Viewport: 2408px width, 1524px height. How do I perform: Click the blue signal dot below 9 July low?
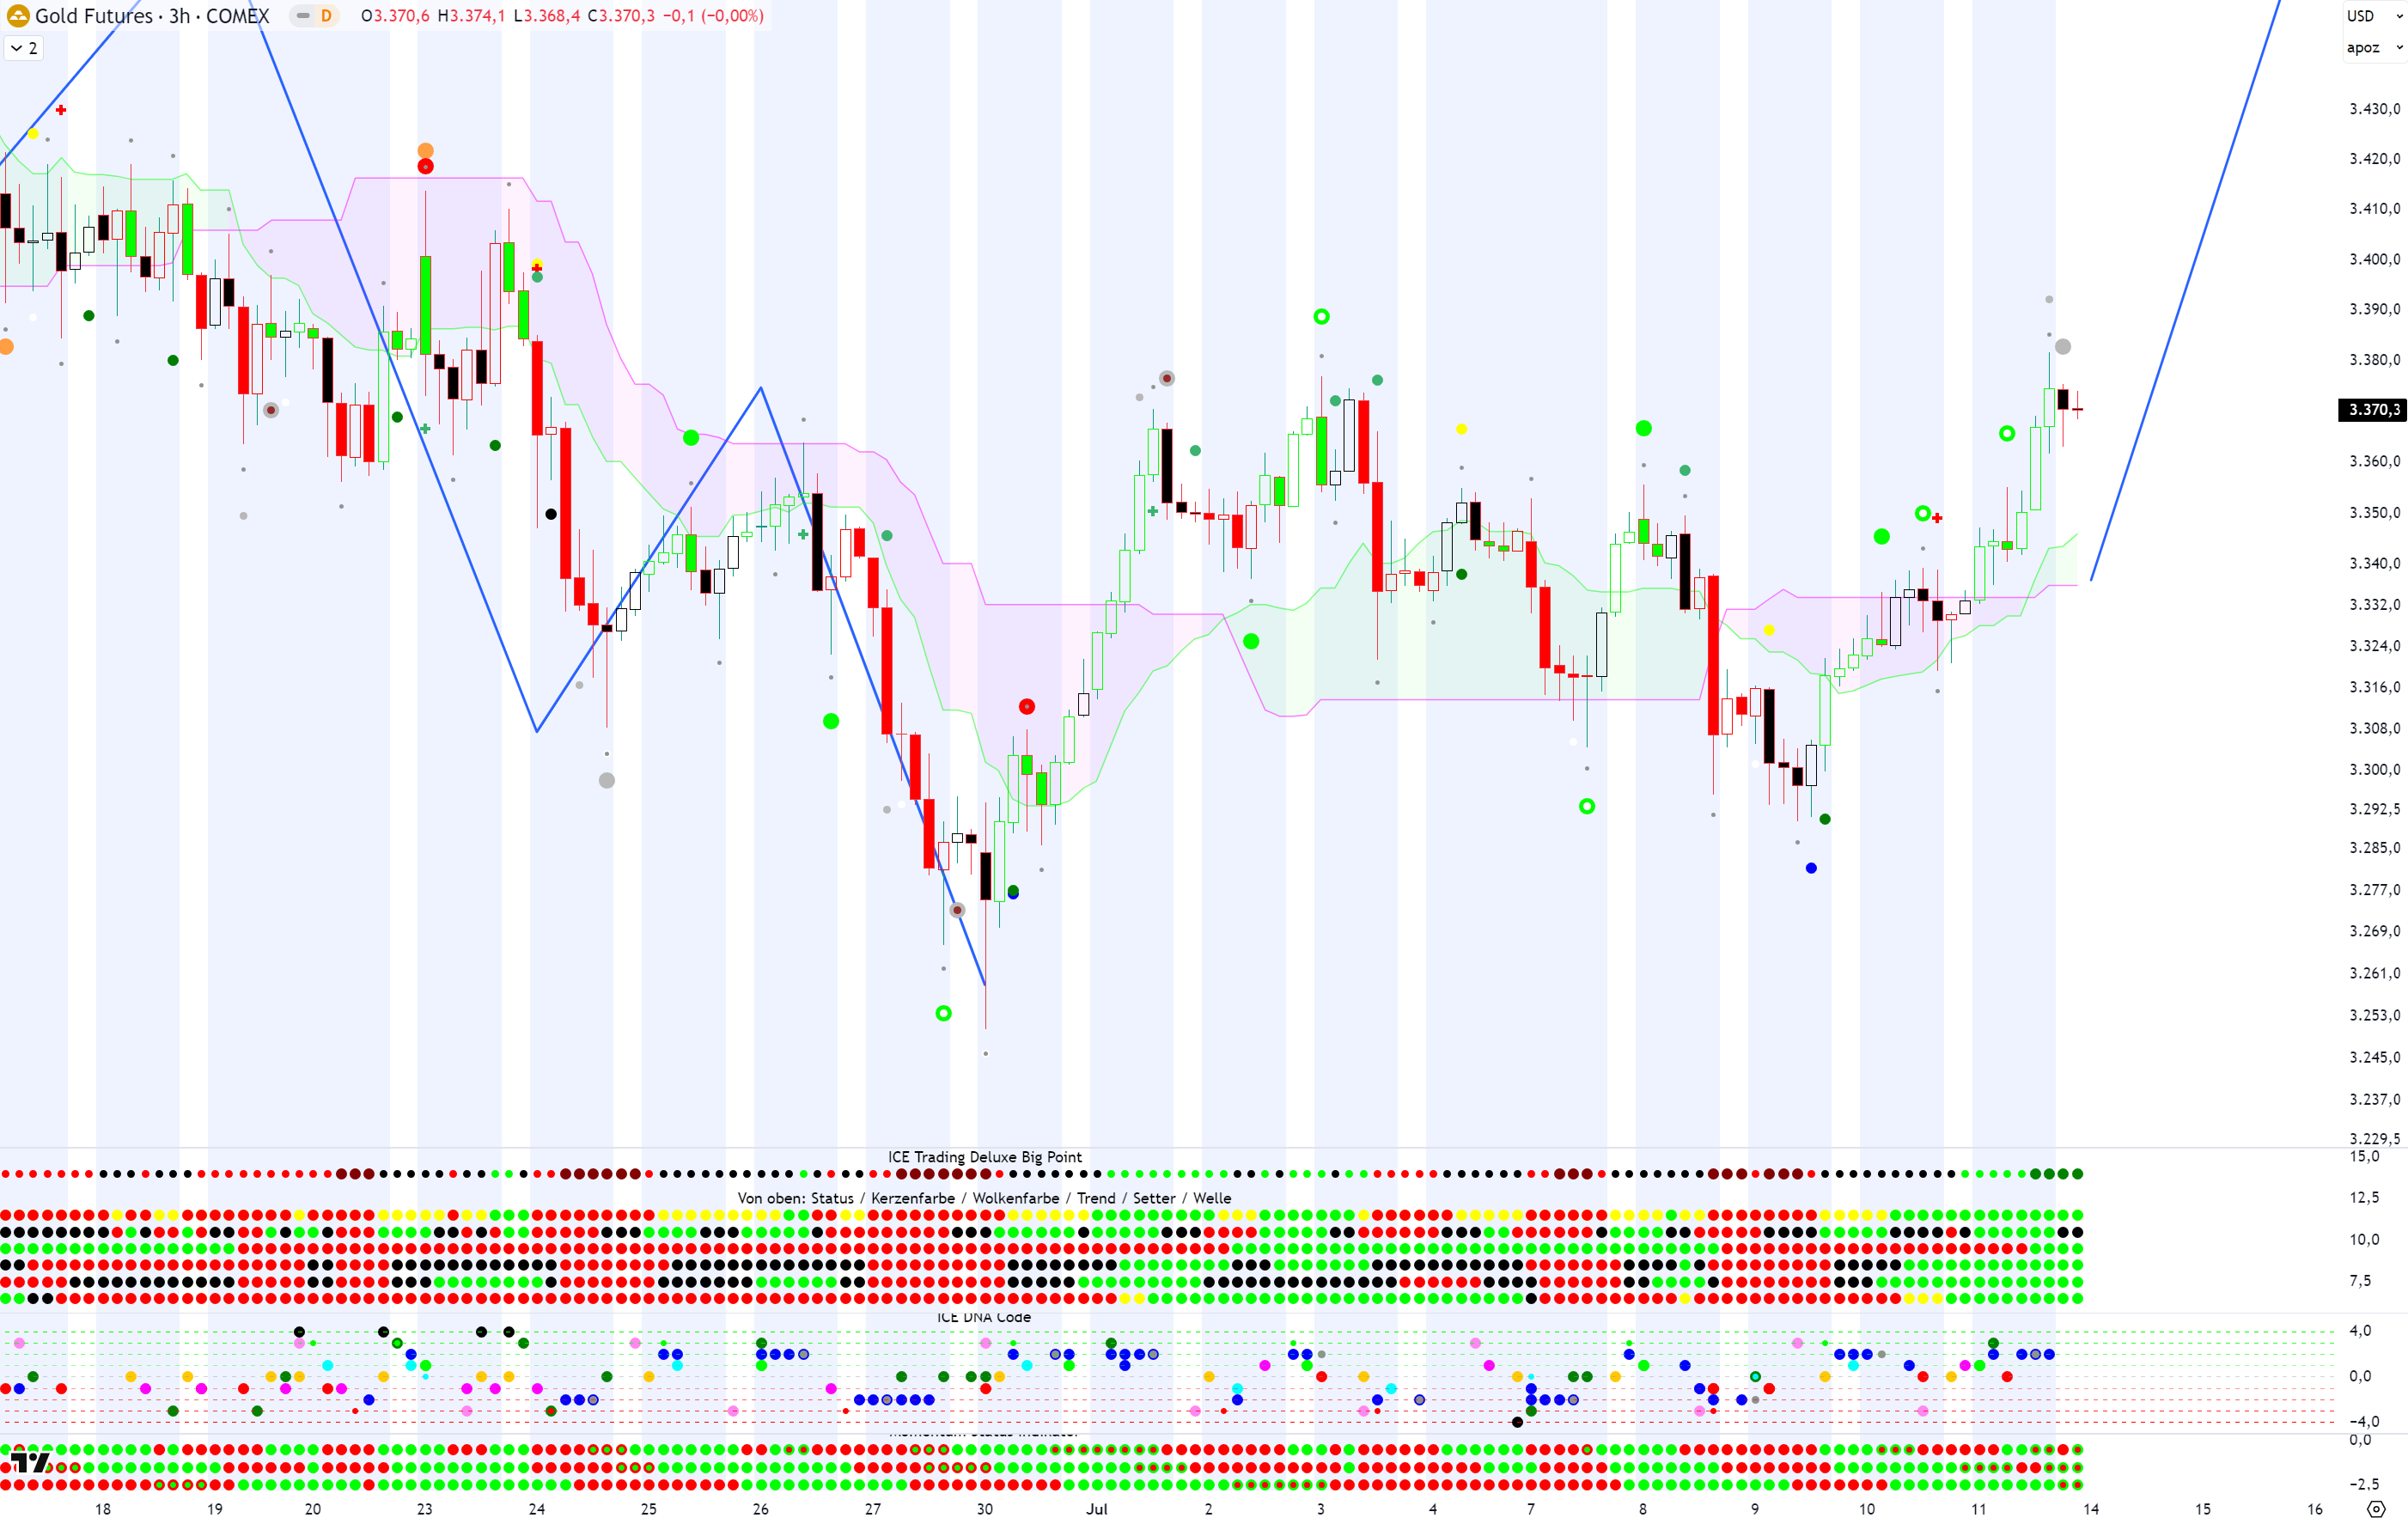pos(1811,868)
